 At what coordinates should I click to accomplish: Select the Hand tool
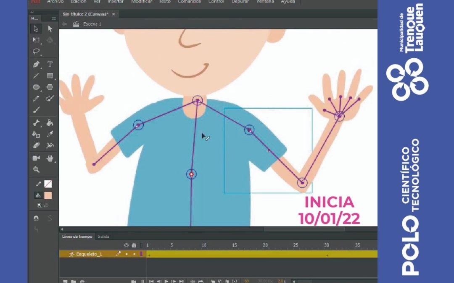[50, 158]
